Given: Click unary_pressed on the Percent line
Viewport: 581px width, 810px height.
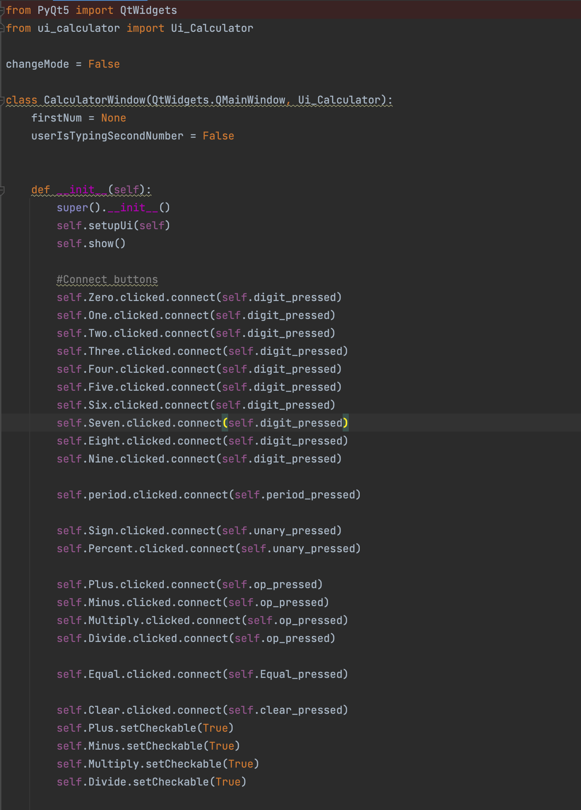Looking at the screenshot, I should 314,549.
